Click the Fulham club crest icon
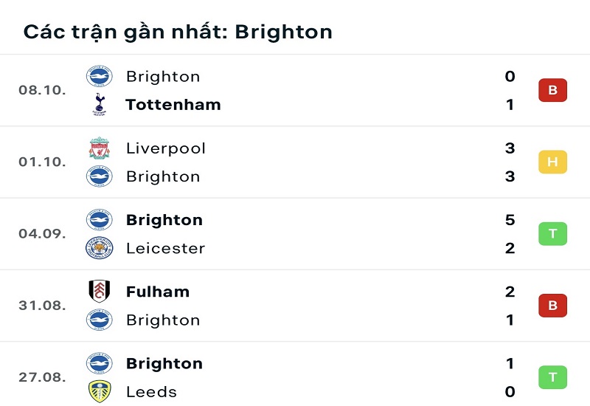Viewport: 590px width, 406px height. [100, 291]
